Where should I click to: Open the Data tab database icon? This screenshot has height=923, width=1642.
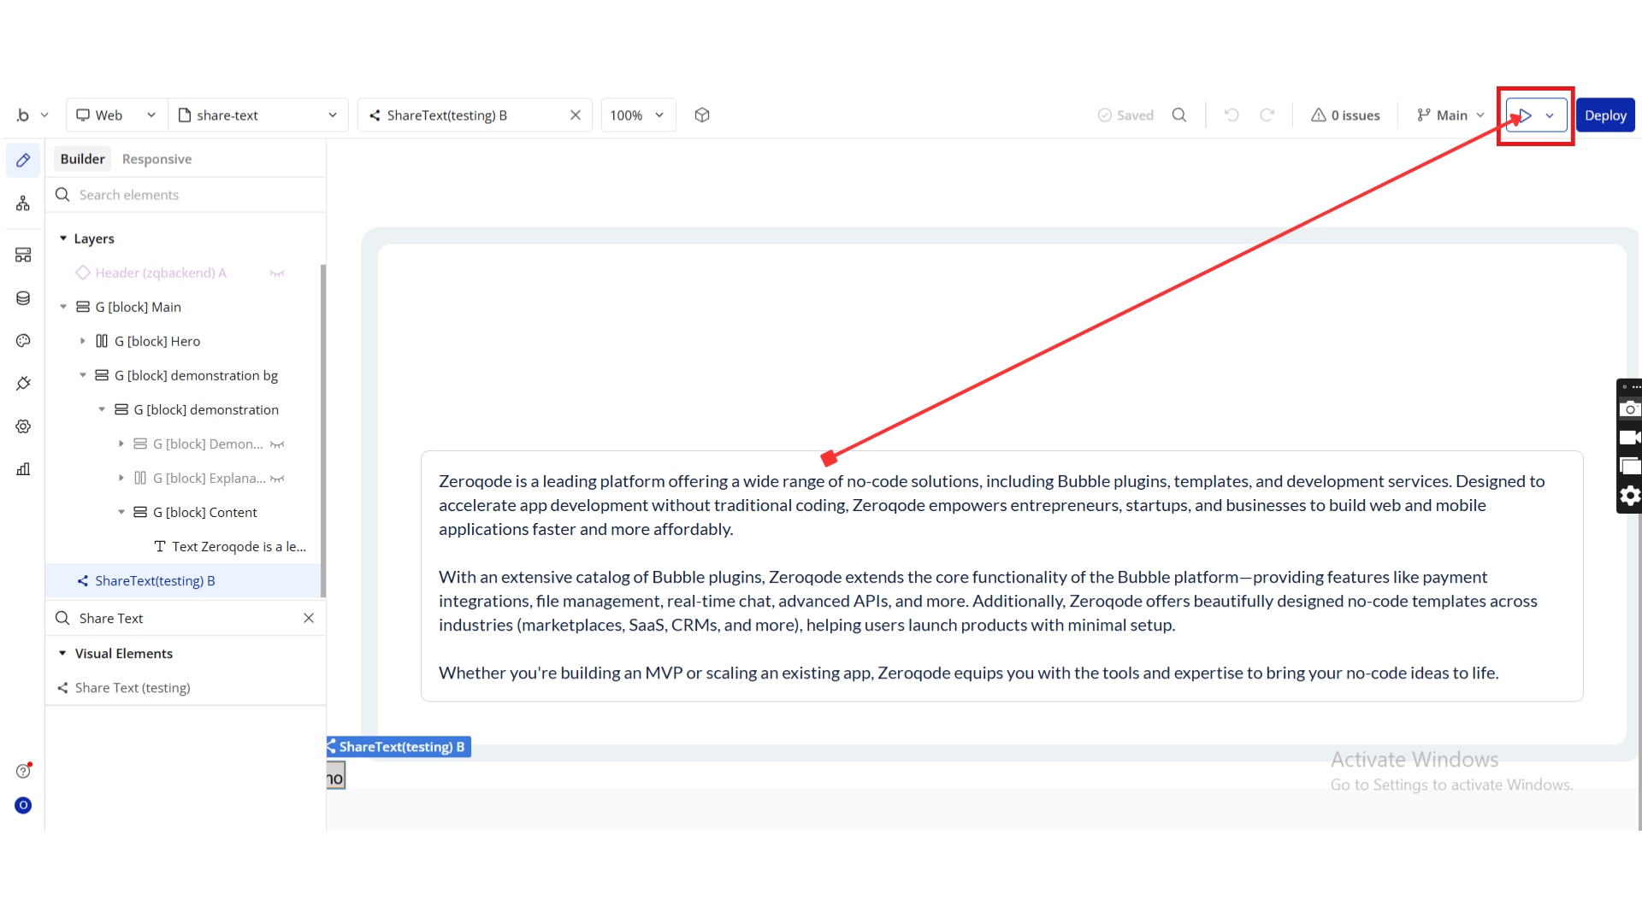[23, 298]
